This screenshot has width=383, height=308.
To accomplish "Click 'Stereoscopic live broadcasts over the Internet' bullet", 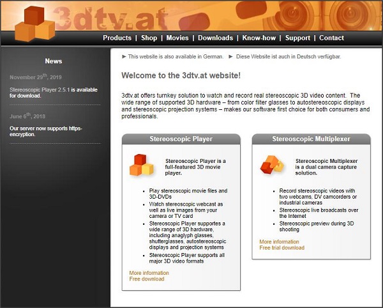I will 319,213.
